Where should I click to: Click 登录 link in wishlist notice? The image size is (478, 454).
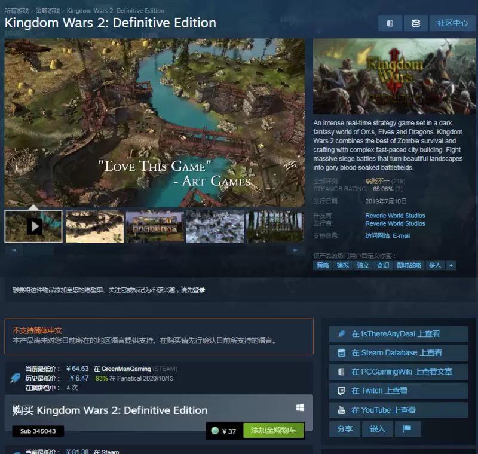point(199,290)
